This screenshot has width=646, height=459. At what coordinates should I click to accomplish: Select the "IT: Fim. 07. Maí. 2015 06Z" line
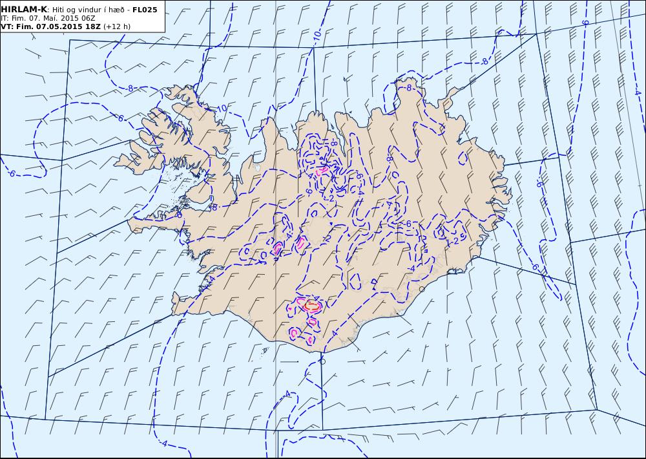pos(48,18)
